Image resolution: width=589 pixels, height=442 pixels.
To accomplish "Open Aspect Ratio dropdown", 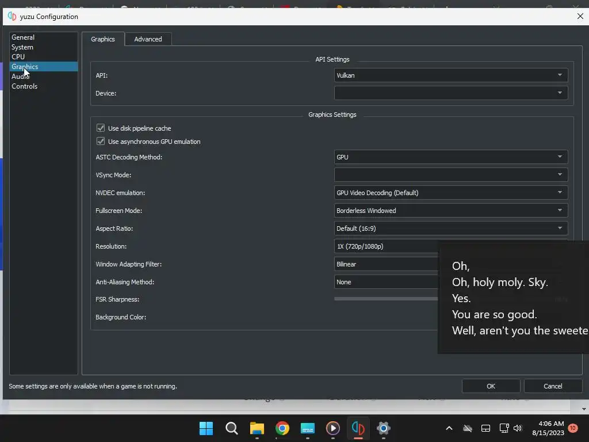I will 451,228.
